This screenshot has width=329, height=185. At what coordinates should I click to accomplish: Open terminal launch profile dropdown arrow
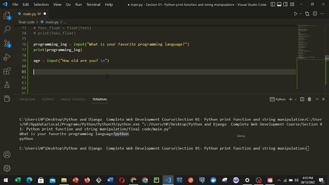pyautogui.click(x=296, y=99)
